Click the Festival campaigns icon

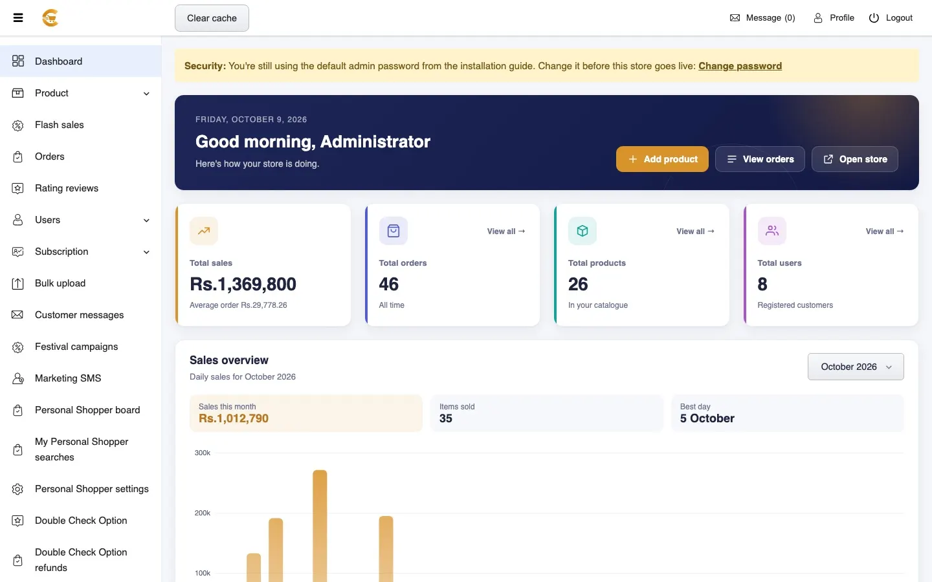click(18, 347)
